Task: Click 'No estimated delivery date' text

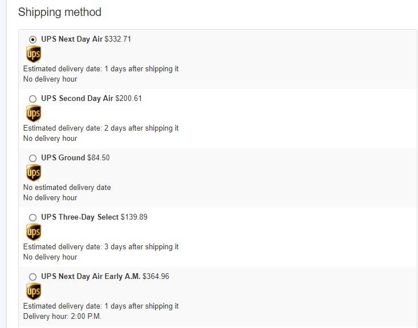Action: [x=67, y=187]
